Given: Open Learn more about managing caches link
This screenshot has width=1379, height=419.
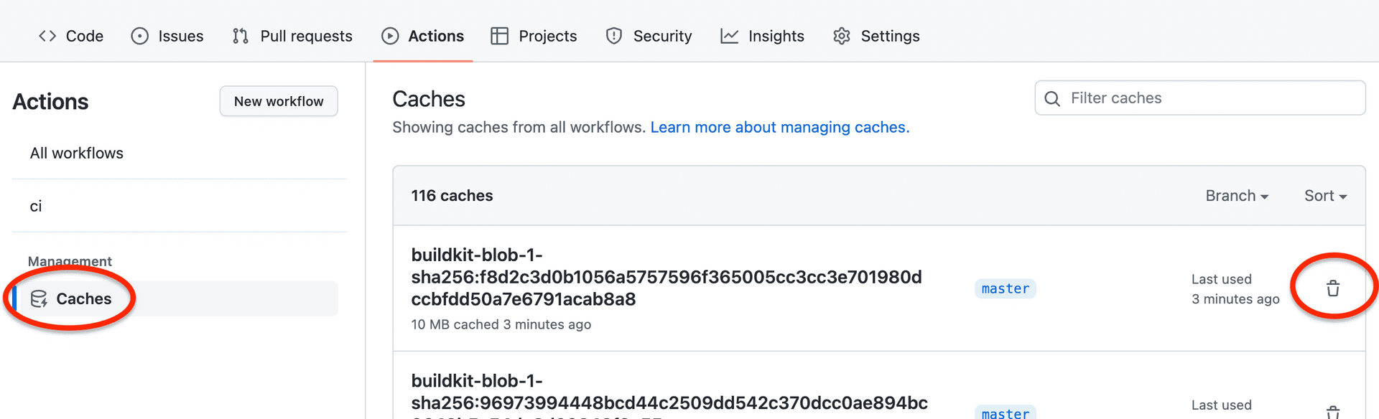Looking at the screenshot, I should [780, 127].
